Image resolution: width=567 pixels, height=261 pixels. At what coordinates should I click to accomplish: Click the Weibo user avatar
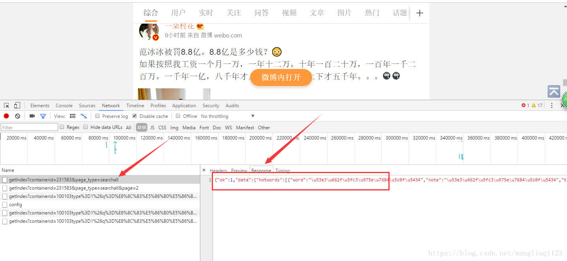(x=149, y=31)
